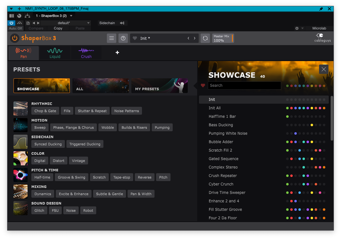Toggle the ShaperBox 3 power button
Viewport: 341px width, 239px height.
[x=14, y=38]
